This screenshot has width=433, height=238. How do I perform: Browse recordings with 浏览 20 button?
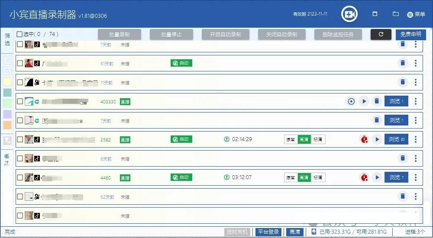click(x=396, y=139)
